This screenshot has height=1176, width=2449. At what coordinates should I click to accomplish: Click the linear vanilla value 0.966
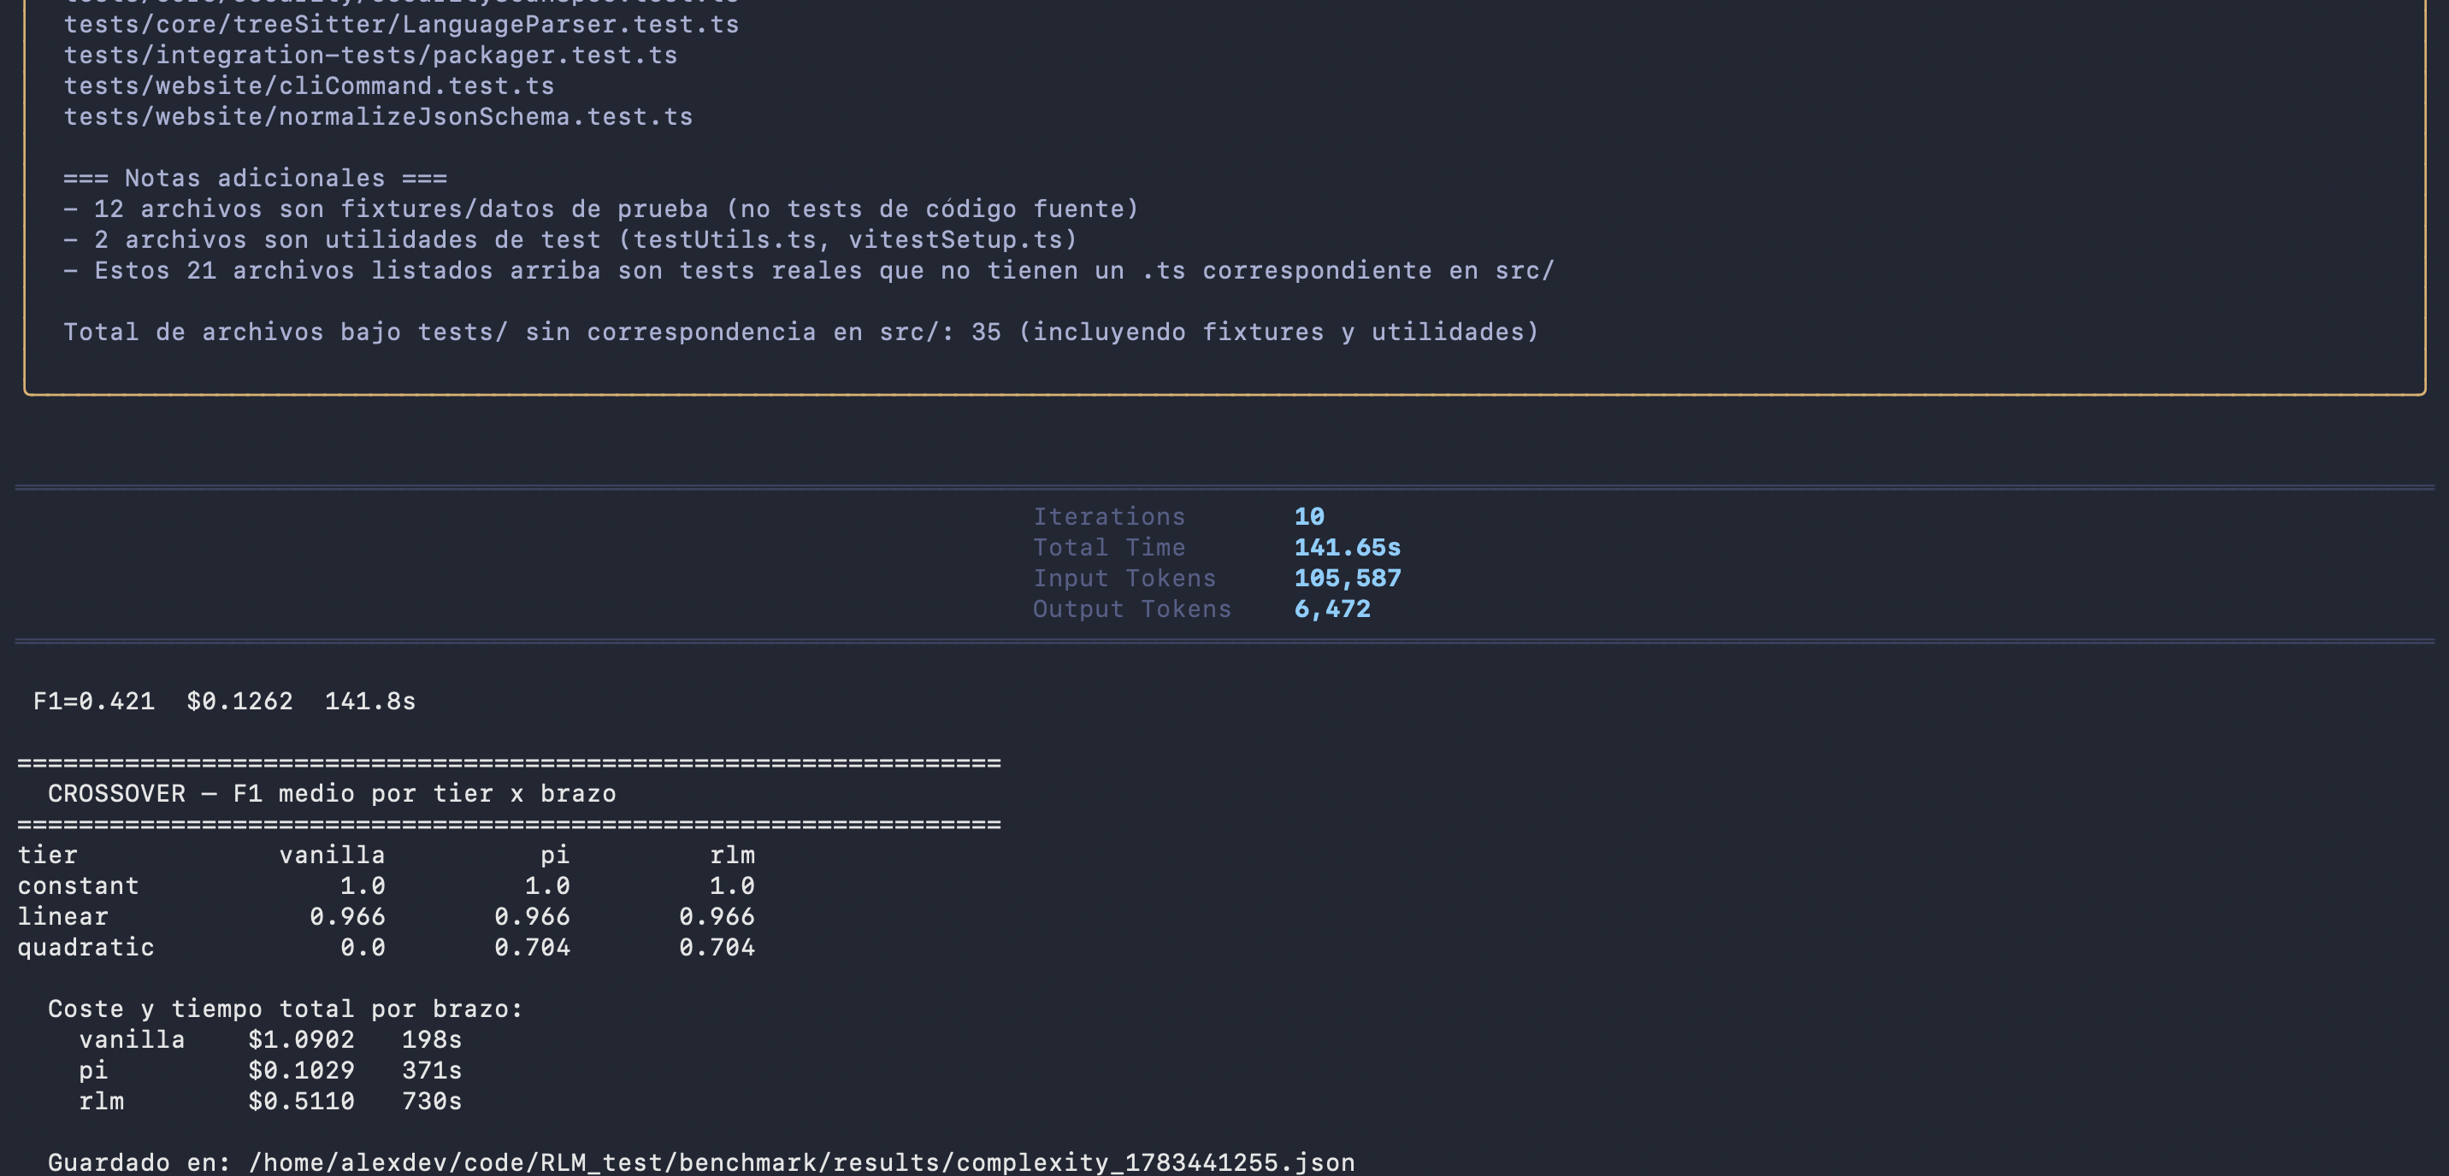point(348,917)
